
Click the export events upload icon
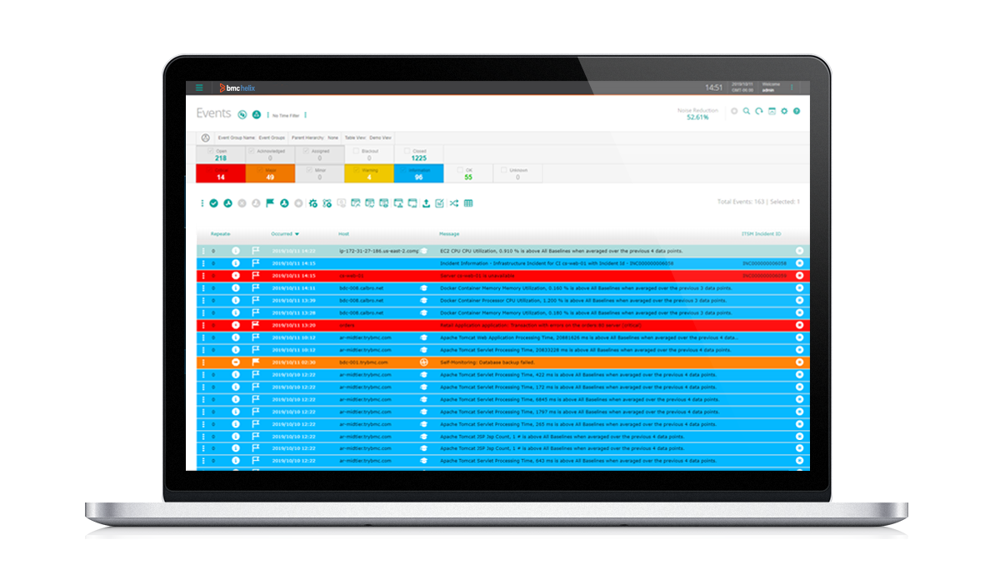(426, 202)
